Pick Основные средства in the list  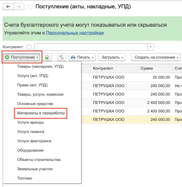[35, 104]
